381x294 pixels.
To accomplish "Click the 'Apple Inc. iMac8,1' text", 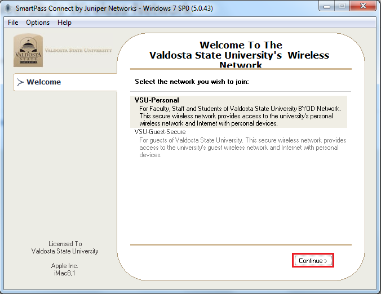I will tap(65, 269).
